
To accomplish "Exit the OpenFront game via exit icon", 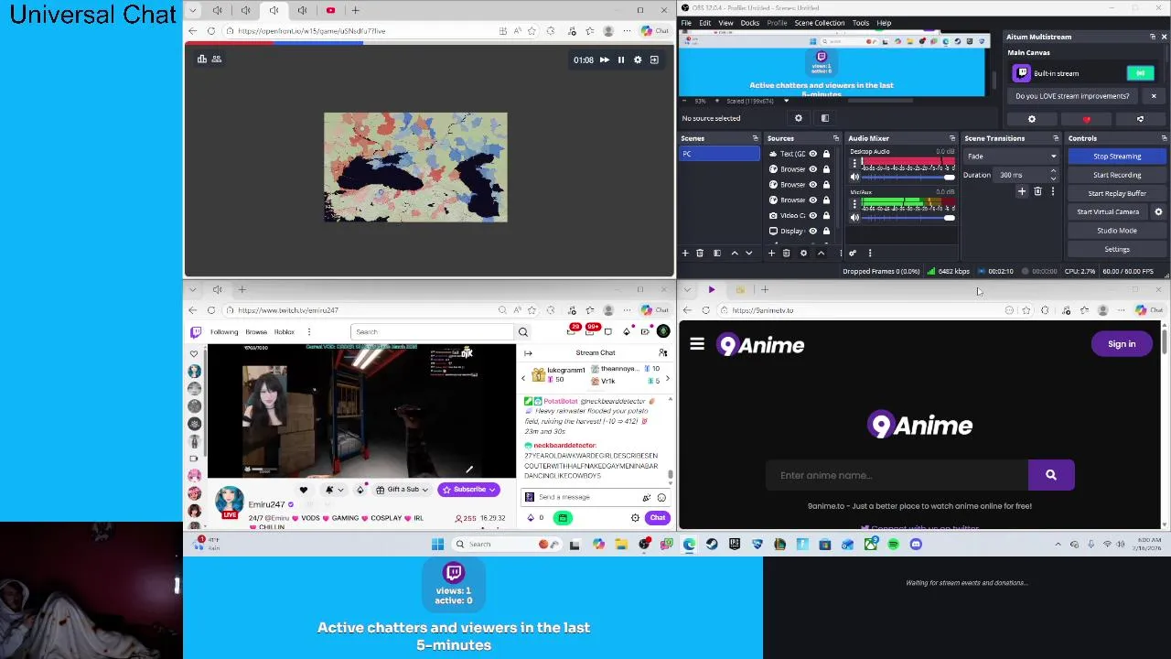I will point(654,60).
